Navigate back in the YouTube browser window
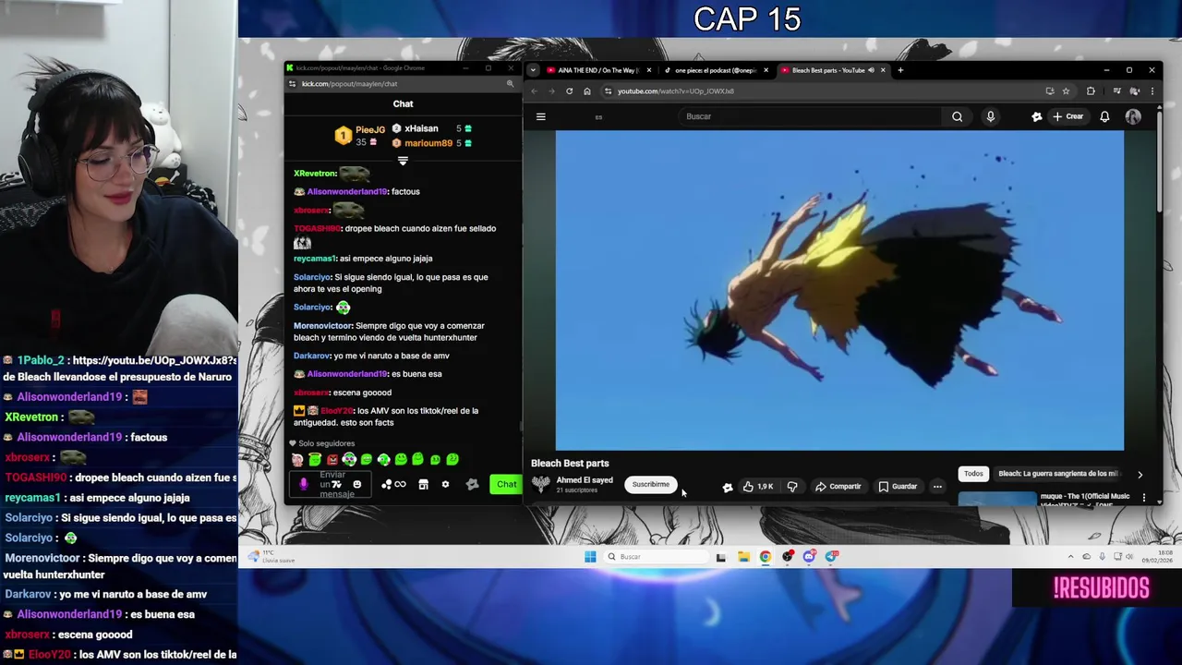Image resolution: width=1182 pixels, height=665 pixels. click(534, 91)
